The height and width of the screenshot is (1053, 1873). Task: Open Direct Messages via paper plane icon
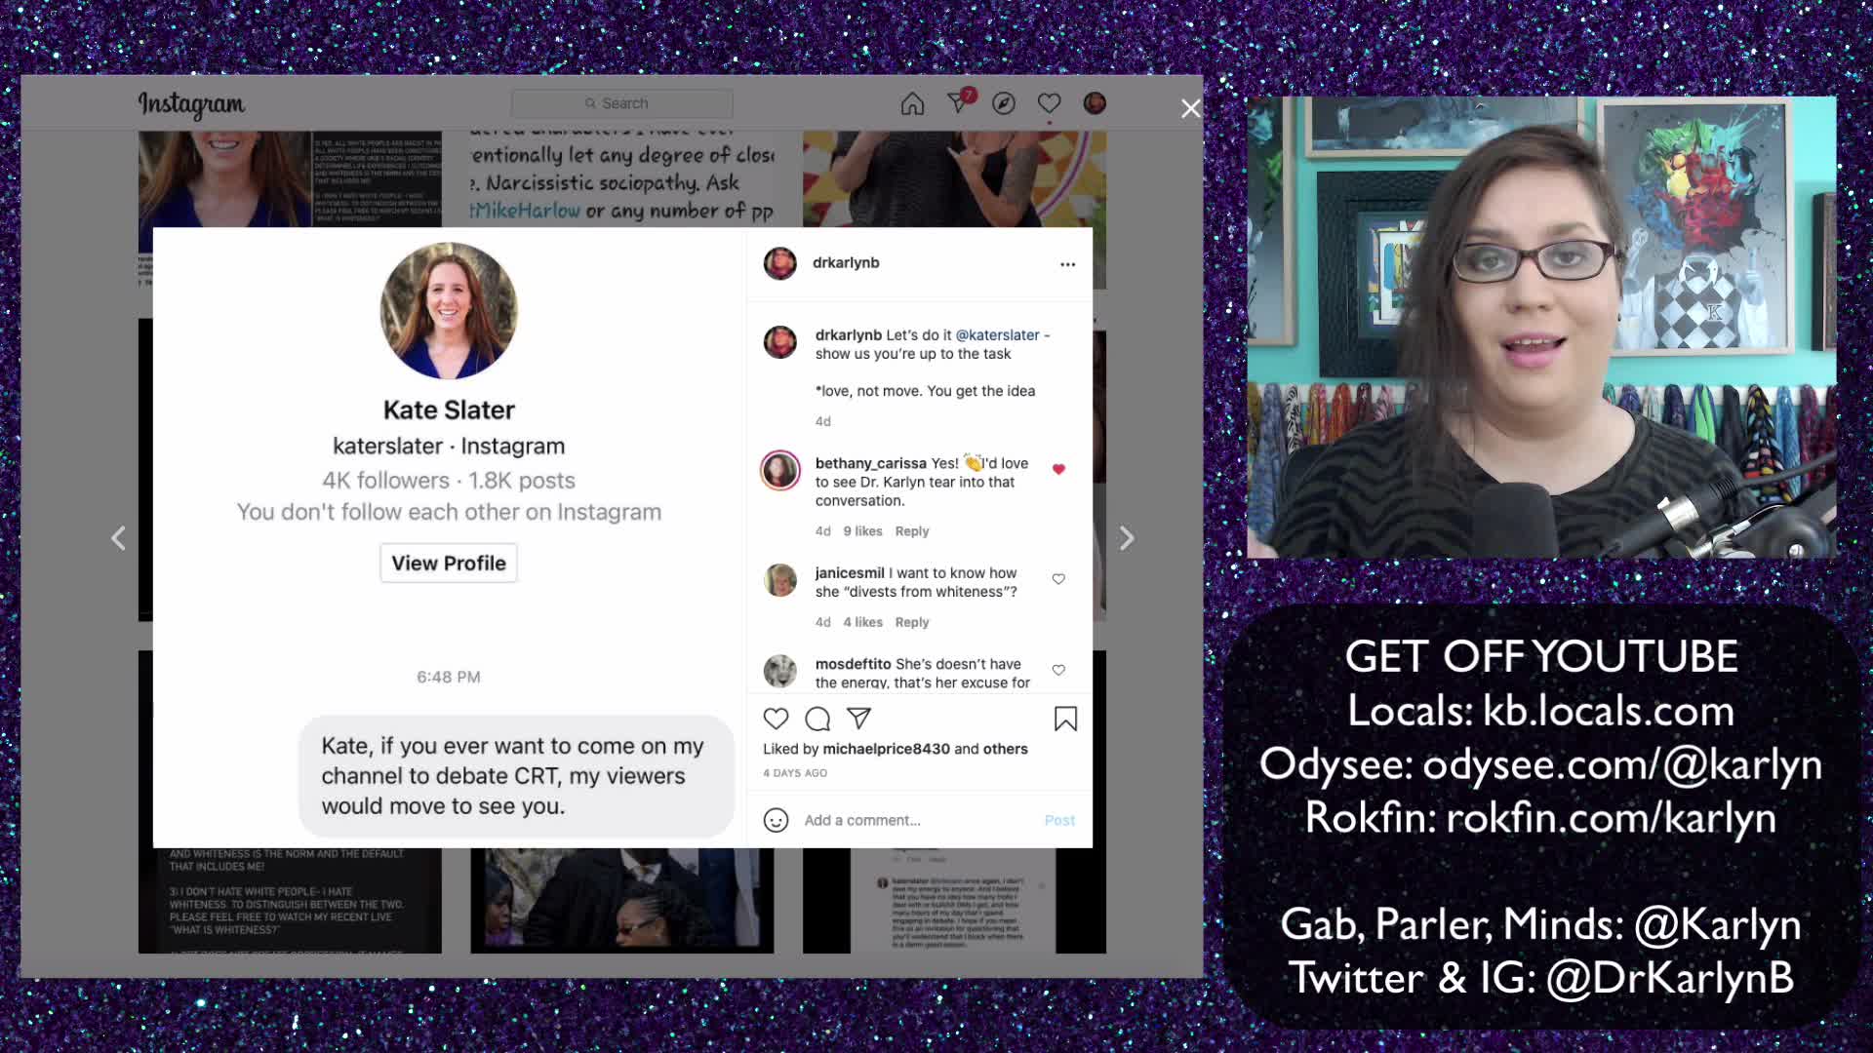957,102
